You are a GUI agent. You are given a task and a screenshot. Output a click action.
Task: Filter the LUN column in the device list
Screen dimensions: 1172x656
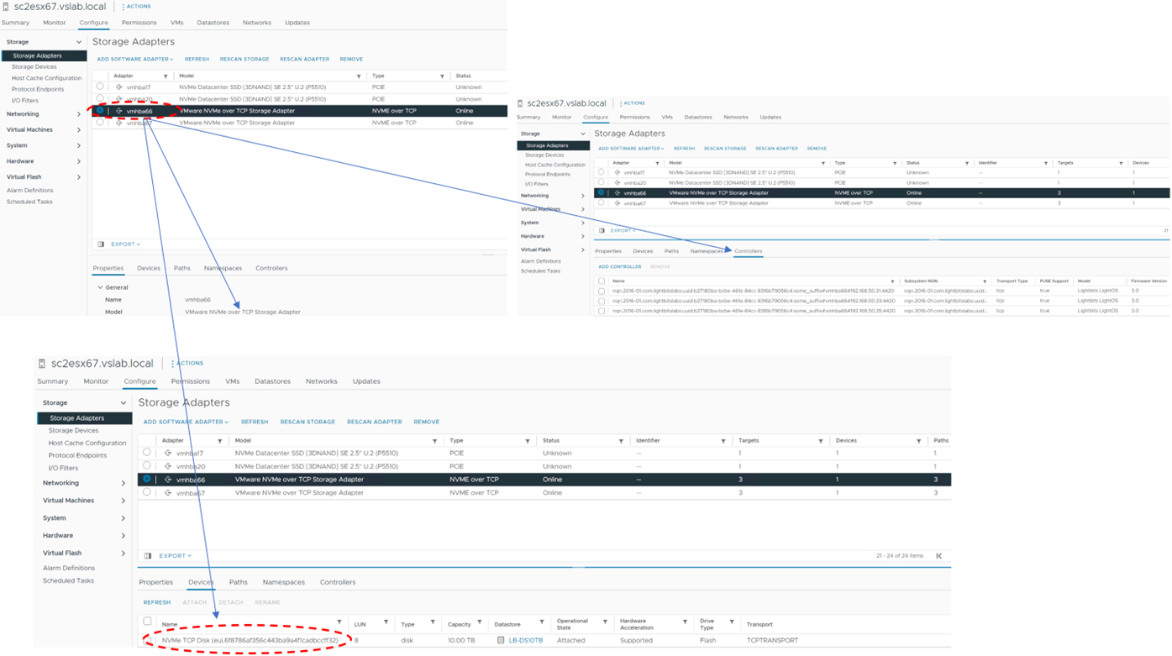click(386, 623)
